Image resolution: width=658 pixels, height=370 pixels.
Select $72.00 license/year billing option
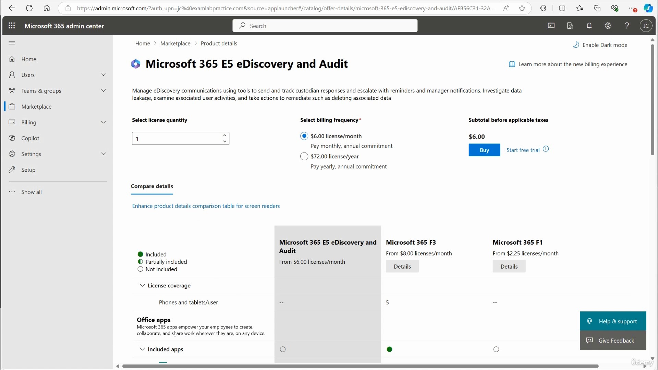coord(304,157)
